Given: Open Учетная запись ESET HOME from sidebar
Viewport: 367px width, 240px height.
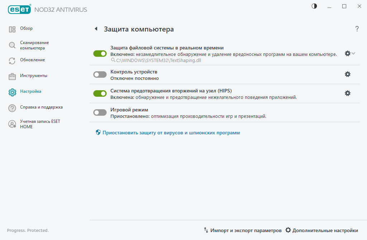Looking at the screenshot, I should tap(11, 124).
